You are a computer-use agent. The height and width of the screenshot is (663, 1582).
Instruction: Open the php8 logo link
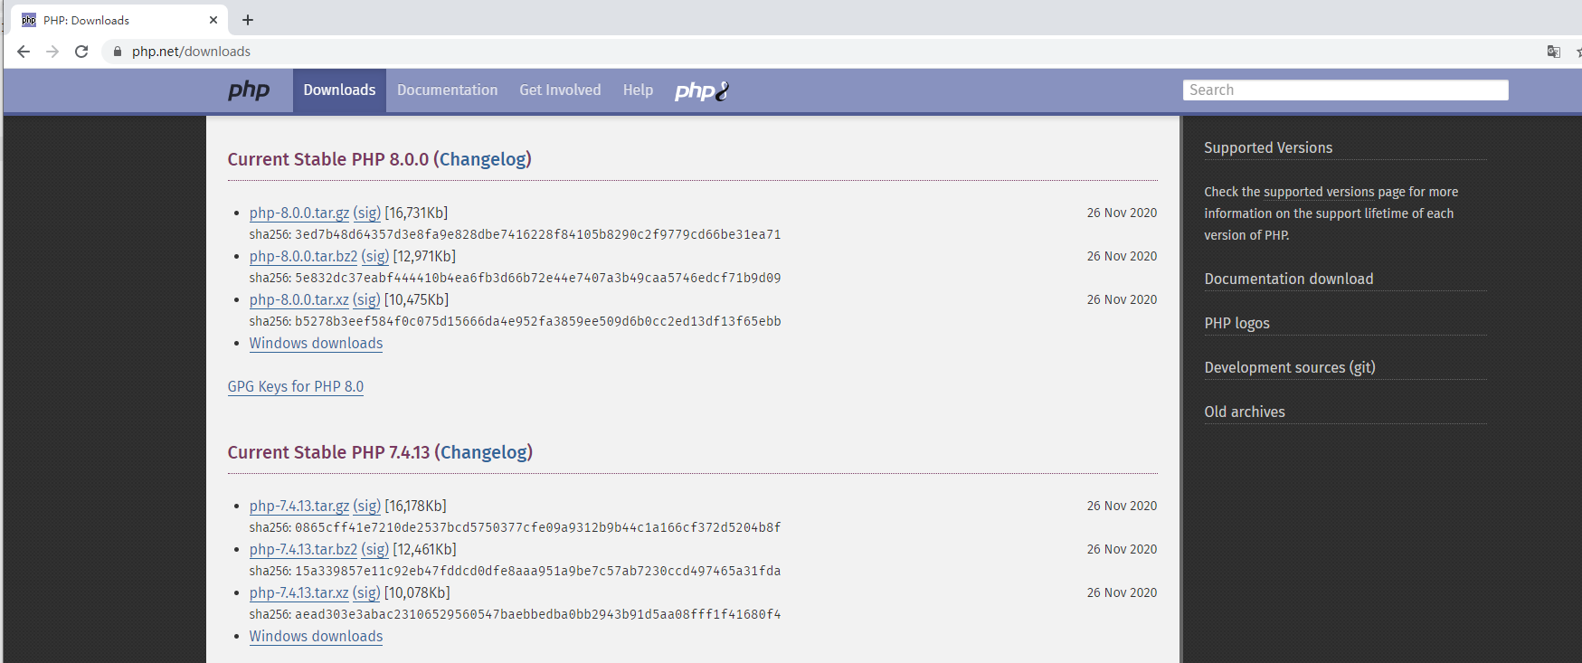click(x=702, y=90)
